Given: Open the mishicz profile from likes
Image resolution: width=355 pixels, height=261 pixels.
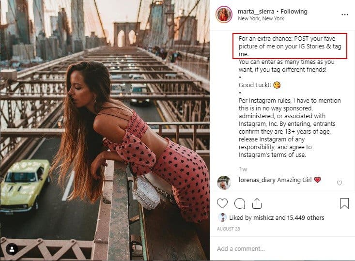Looking at the screenshot, I should click(x=263, y=218).
